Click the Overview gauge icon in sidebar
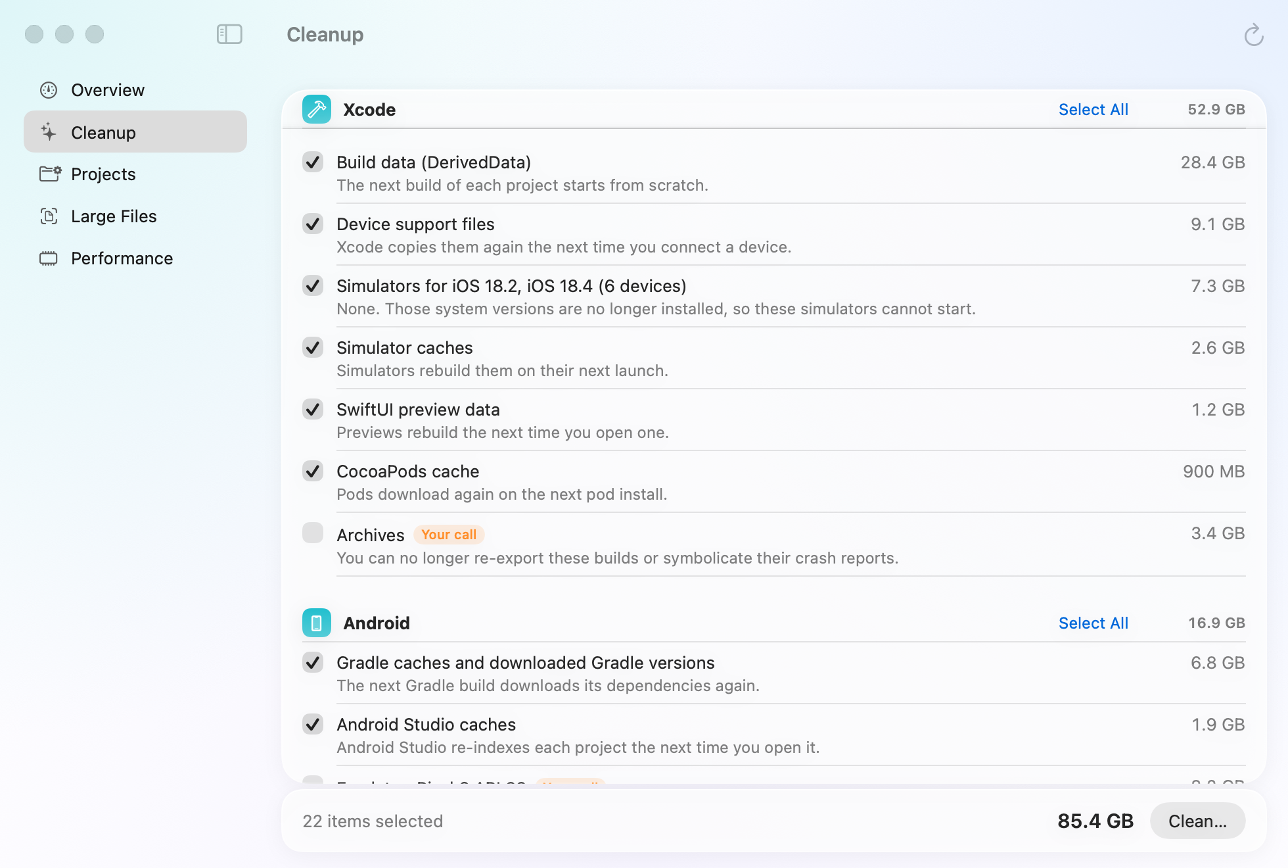This screenshot has width=1288, height=868. (x=49, y=90)
